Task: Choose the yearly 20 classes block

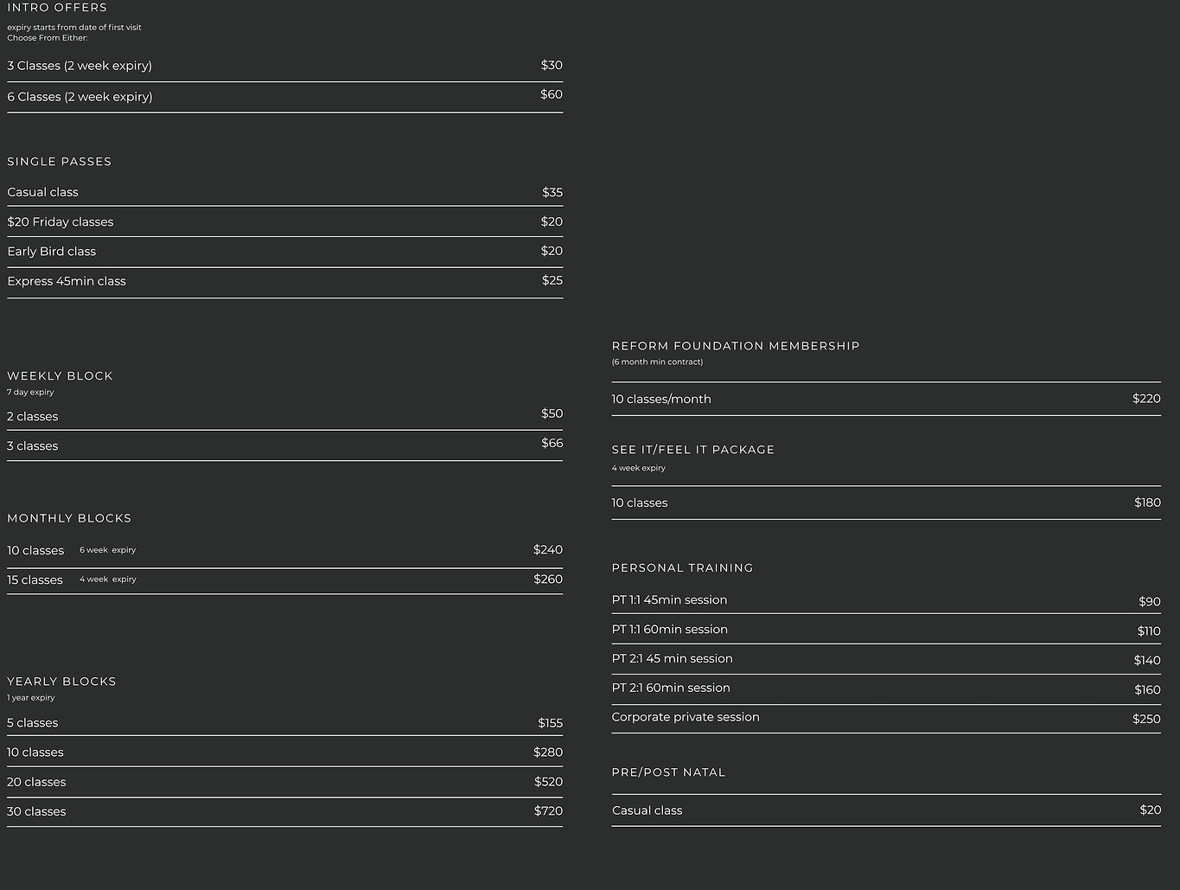Action: tap(36, 782)
